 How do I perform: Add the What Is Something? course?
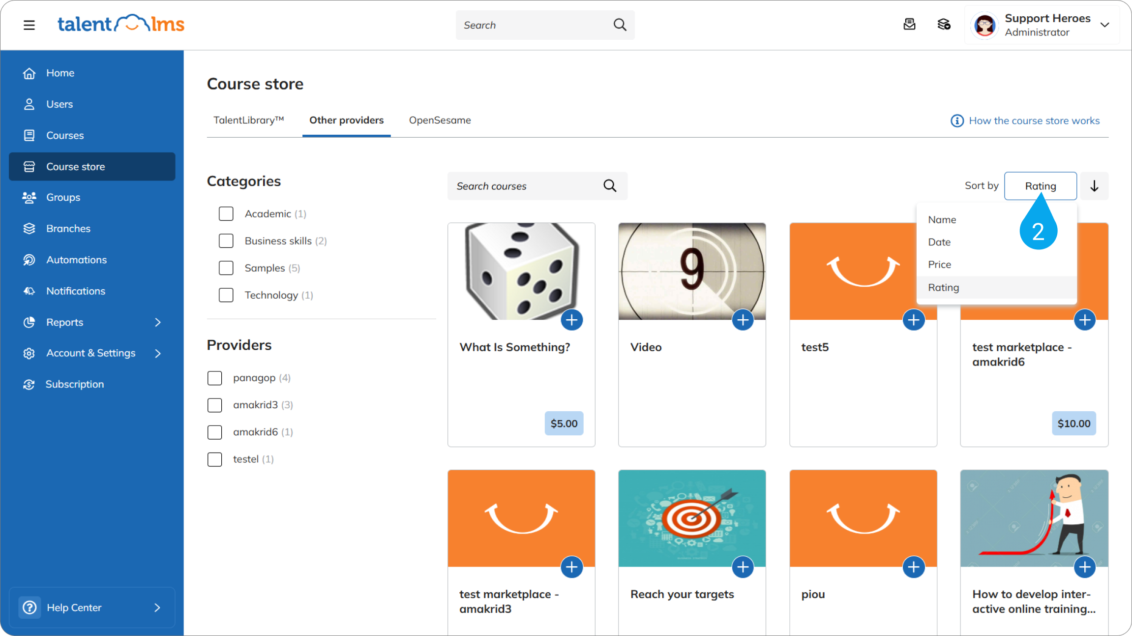click(571, 320)
